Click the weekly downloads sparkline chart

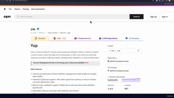(x=131, y=80)
